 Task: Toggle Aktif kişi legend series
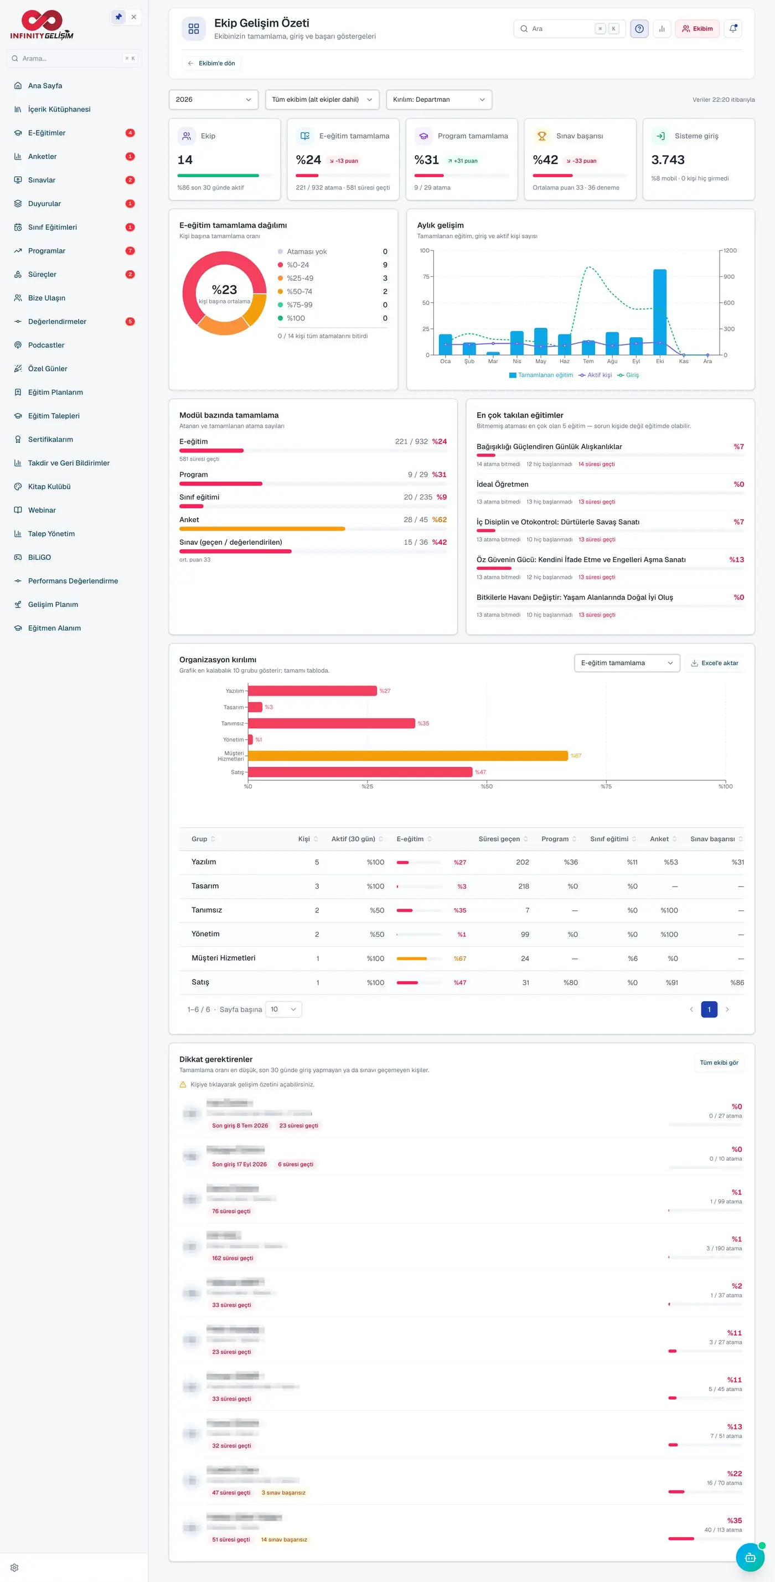tap(595, 375)
